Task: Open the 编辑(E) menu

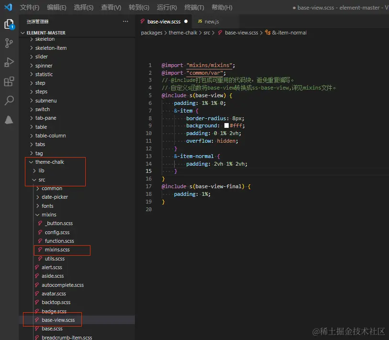Action: 56,8
